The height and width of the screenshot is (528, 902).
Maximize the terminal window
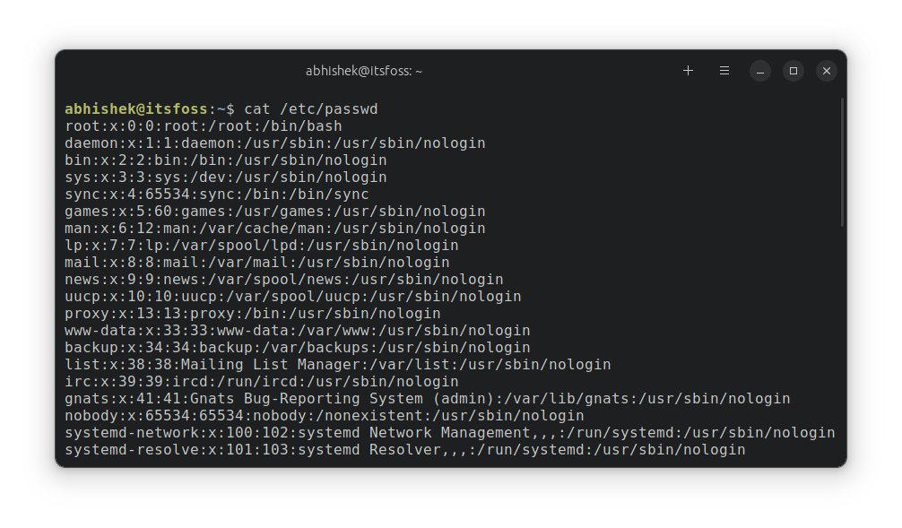click(793, 70)
